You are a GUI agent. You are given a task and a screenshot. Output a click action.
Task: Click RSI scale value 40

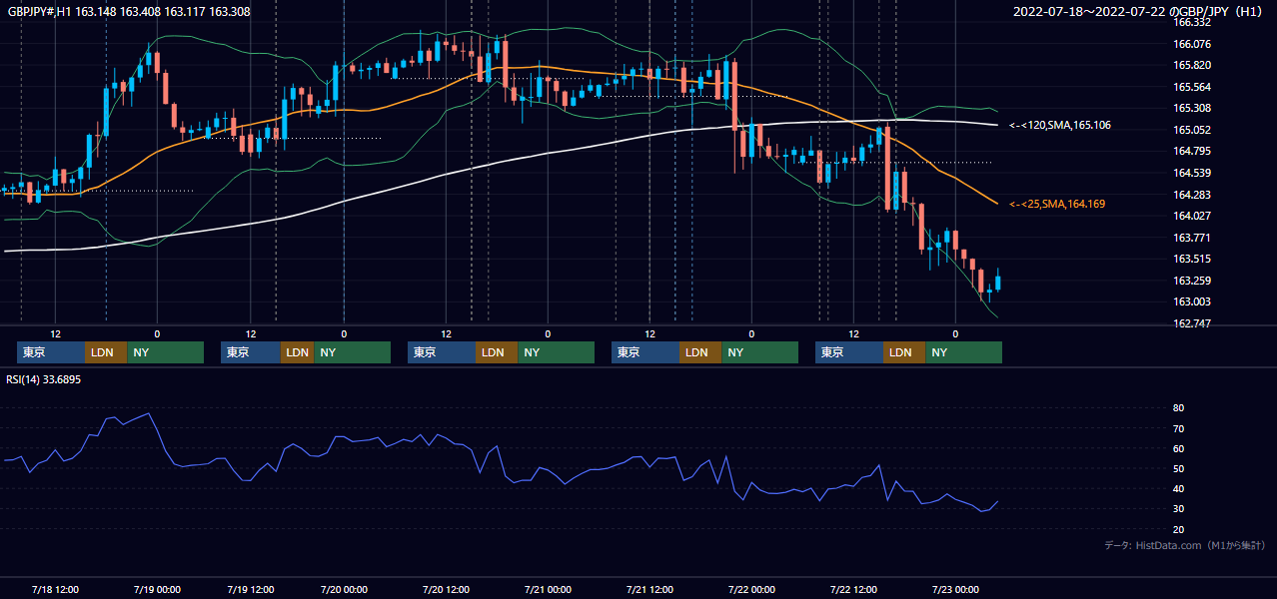tap(1179, 488)
